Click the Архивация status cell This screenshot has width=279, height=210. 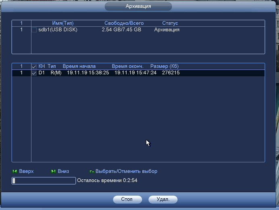coord(167,29)
